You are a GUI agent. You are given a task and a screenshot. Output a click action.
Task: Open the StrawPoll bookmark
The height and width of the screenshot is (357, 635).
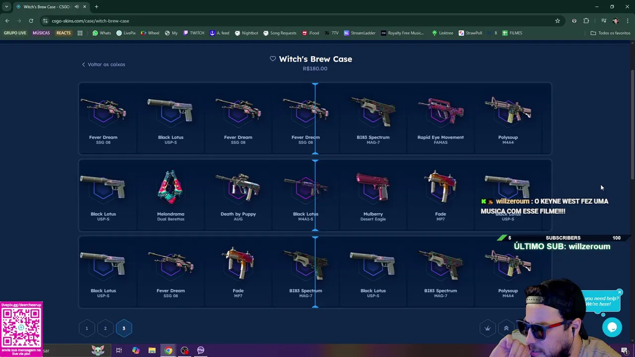click(x=470, y=33)
